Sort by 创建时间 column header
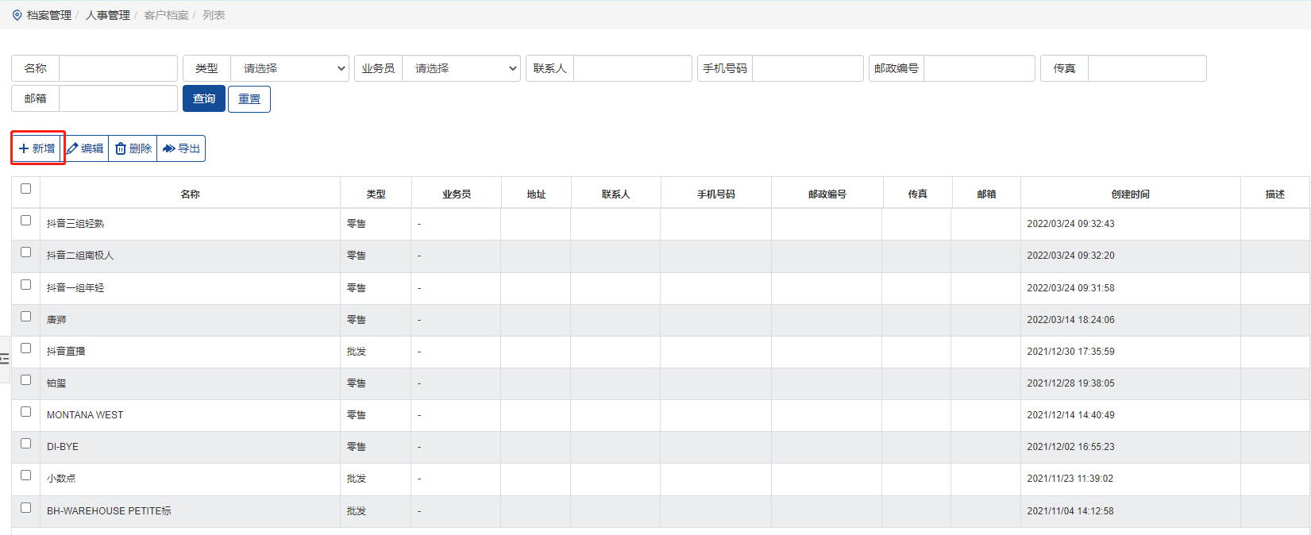Viewport: 1311px width, 535px height. [x=1130, y=194]
